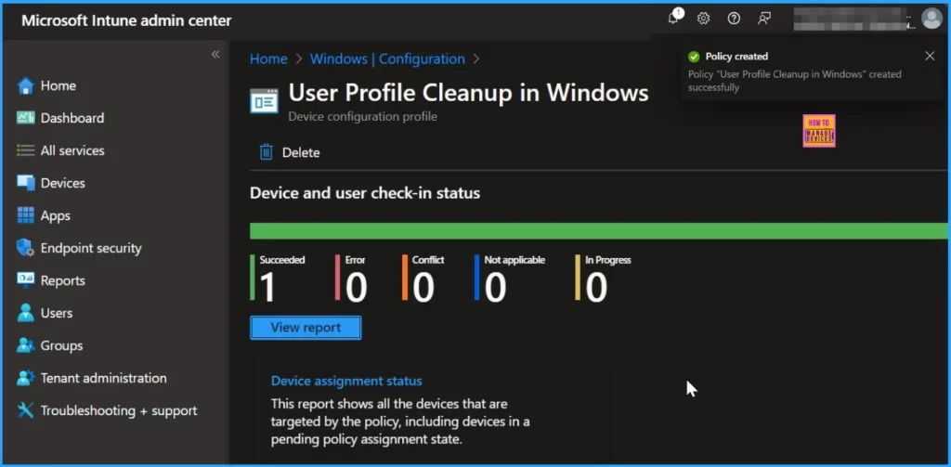
Task: Click the Users icon in sidebar
Action: click(25, 313)
